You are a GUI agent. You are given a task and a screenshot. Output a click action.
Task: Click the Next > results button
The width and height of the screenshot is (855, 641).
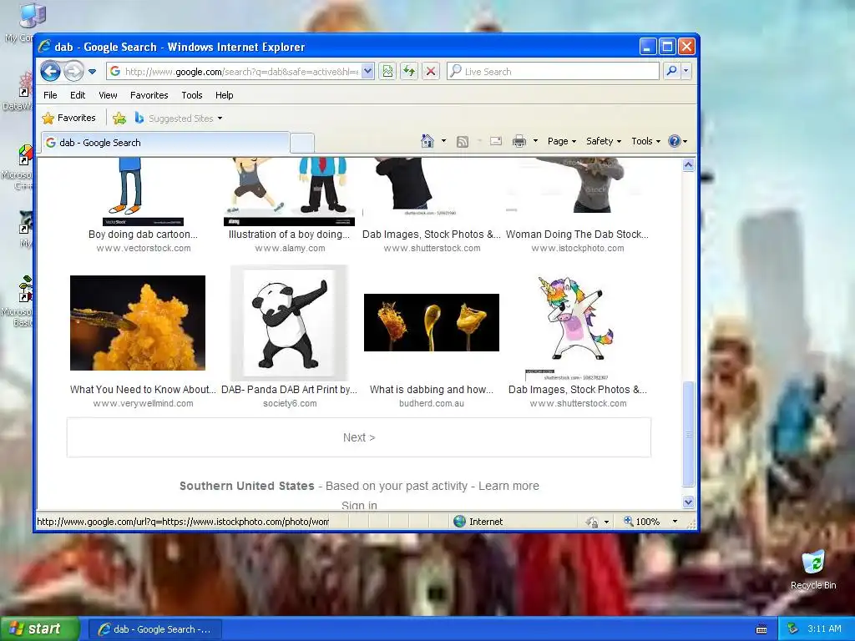coord(359,437)
